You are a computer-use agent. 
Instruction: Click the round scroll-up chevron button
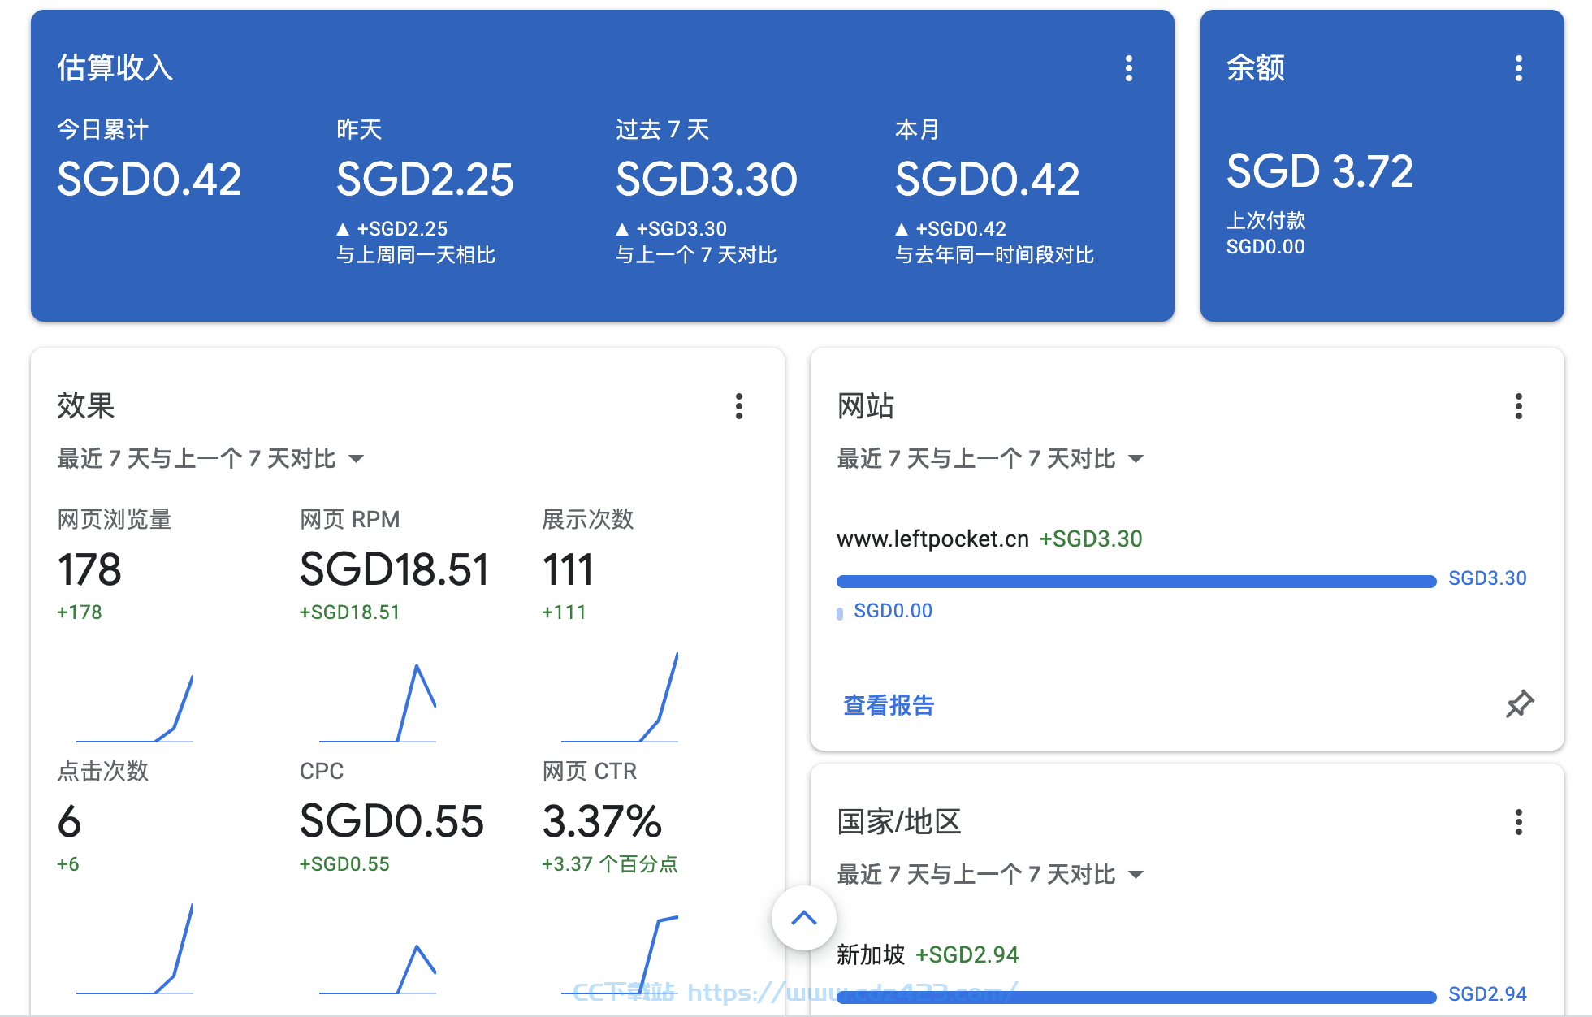(803, 918)
